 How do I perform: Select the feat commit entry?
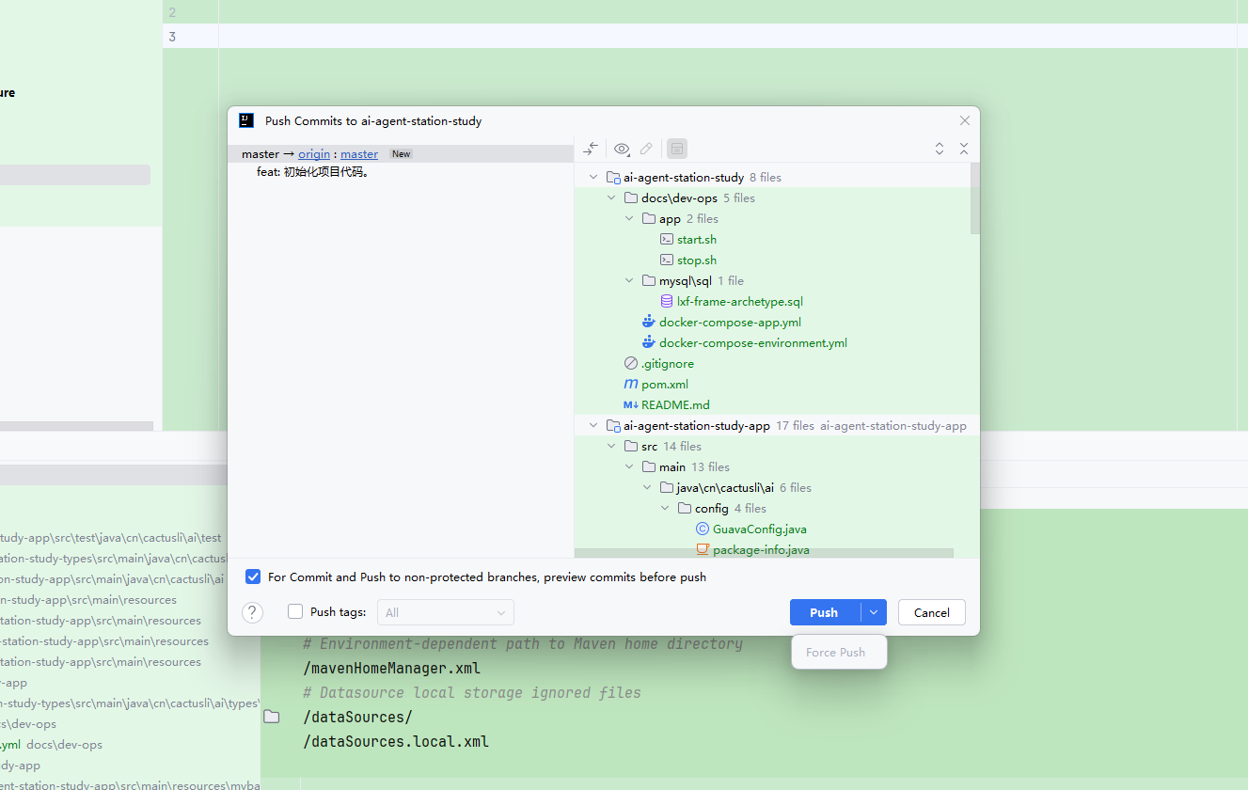(x=311, y=172)
